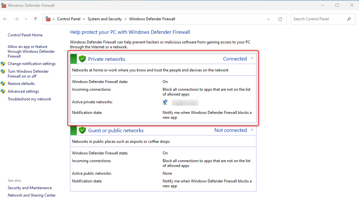This screenshot has width=359, height=203.
Task: Open Troubleshoot my network
Action: (29, 99)
